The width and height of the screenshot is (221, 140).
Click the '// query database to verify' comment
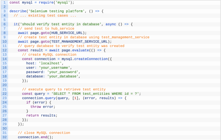tap(71, 46)
